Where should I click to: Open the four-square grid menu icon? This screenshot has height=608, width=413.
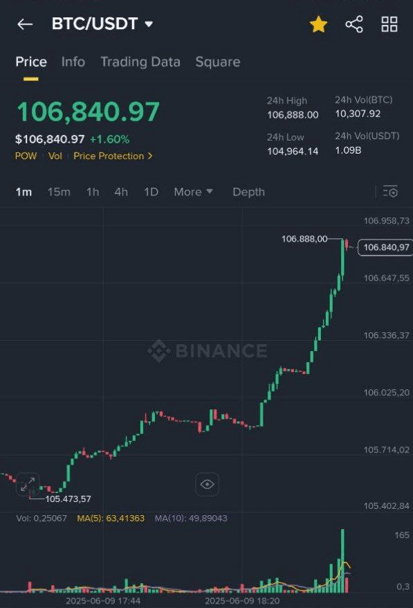[x=389, y=24]
